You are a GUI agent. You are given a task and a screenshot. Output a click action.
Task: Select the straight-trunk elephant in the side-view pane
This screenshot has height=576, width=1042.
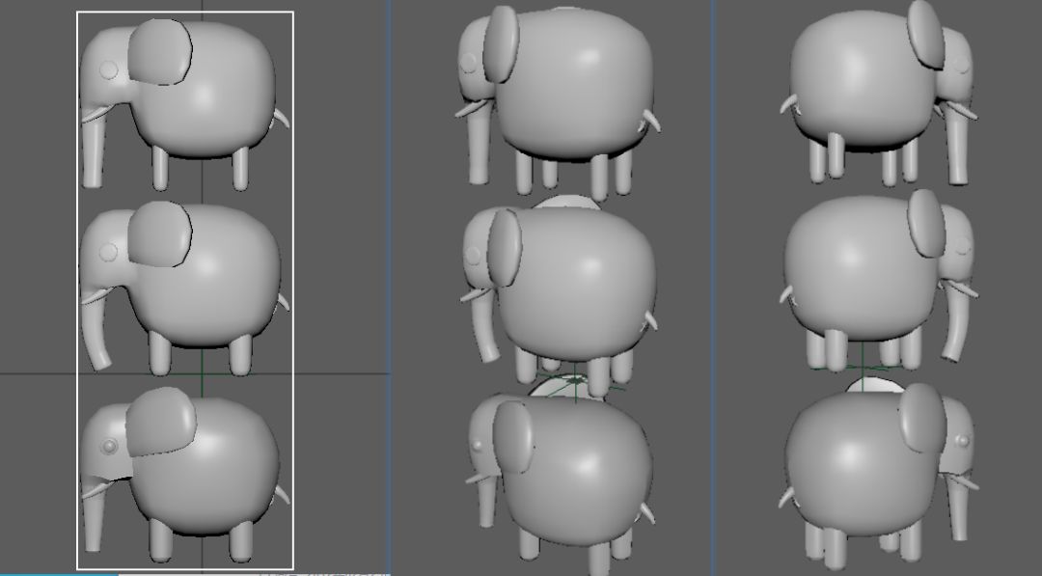pos(184,103)
